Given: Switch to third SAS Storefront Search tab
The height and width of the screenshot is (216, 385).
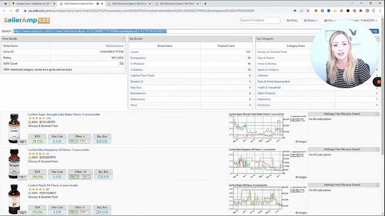Looking at the screenshot, I should point(129,4).
